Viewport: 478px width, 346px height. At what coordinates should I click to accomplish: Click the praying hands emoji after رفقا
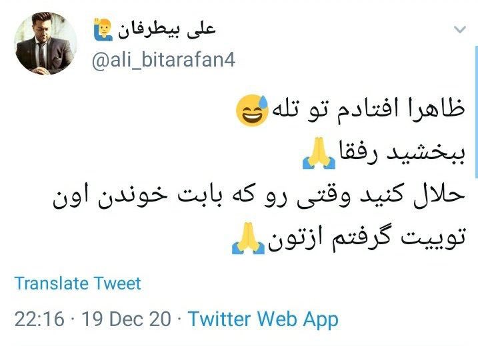pos(319,153)
